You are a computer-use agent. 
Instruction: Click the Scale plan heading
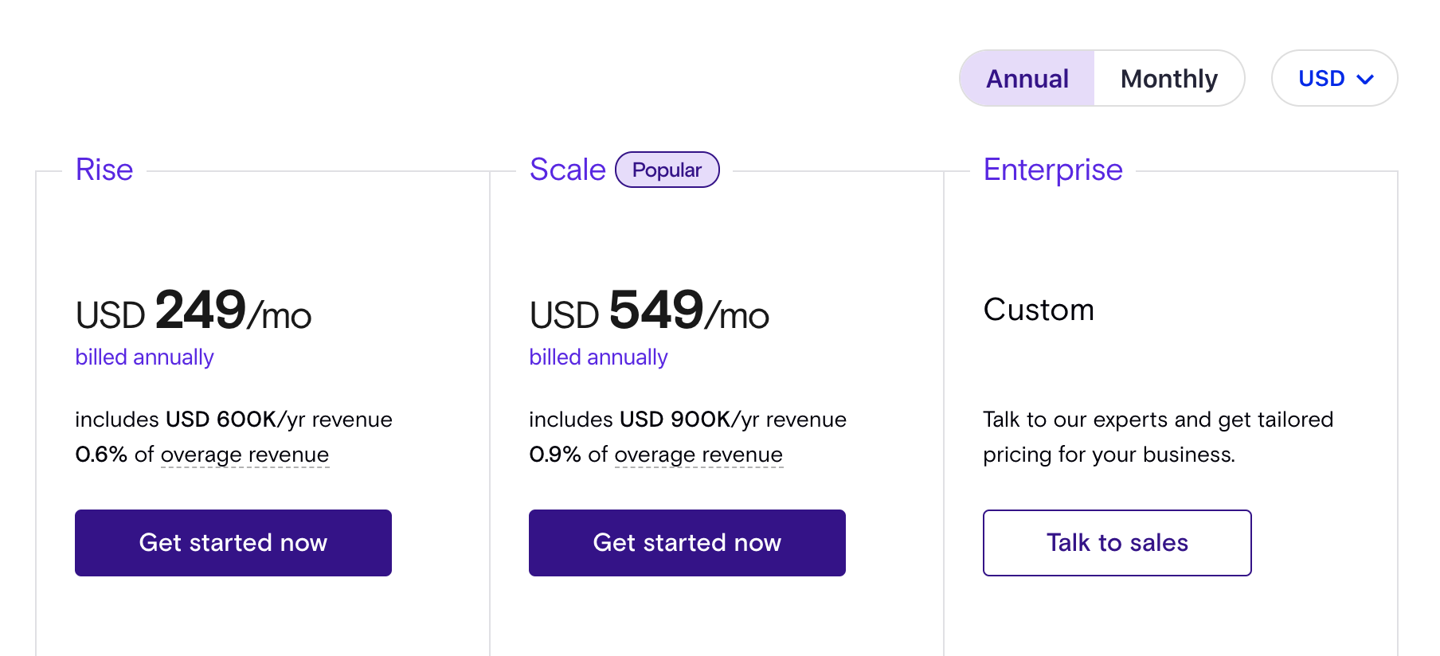(x=567, y=170)
